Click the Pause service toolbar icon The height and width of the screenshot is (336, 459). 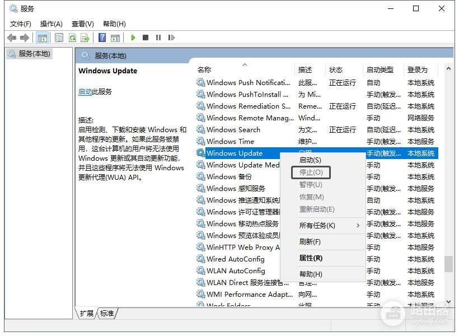tap(158, 38)
